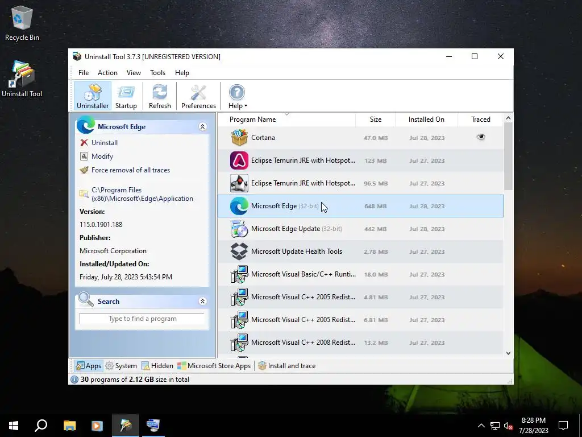Image resolution: width=582 pixels, height=437 pixels.
Task: Click the magnifier icon in Search panel
Action: tap(86, 299)
